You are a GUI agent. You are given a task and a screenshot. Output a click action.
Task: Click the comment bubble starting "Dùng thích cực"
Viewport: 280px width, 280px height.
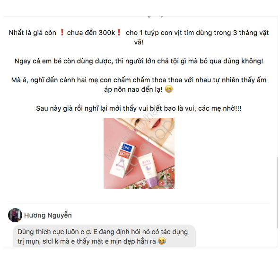click(104, 236)
